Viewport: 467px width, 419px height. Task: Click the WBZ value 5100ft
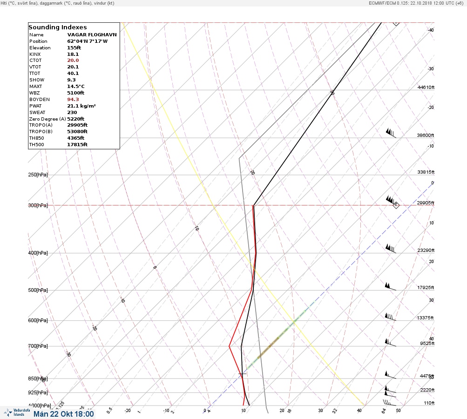75,93
